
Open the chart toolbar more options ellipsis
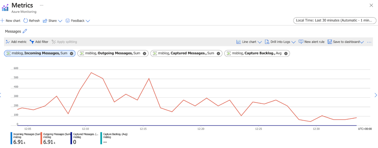tap(369, 42)
